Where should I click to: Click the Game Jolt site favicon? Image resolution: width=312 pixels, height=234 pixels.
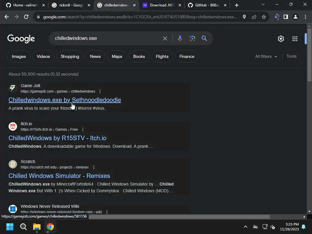(13, 88)
